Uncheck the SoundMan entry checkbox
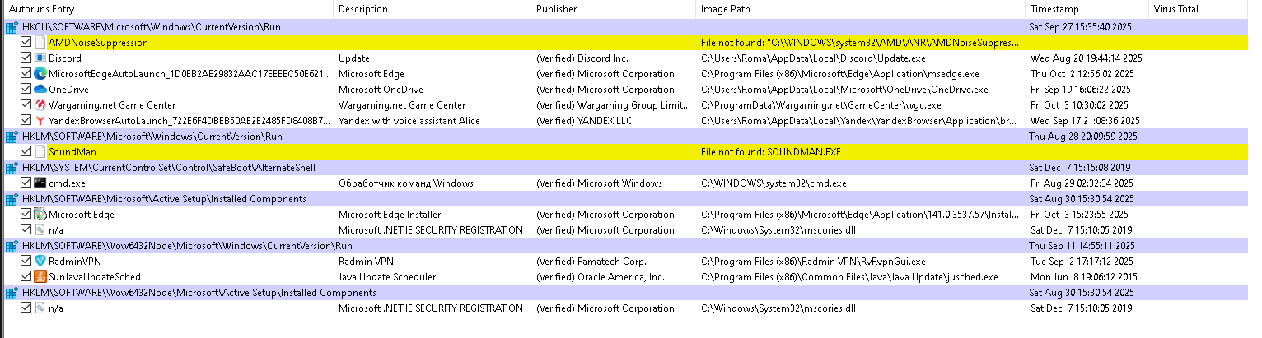The height and width of the screenshot is (338, 1262). pyautogui.click(x=26, y=152)
